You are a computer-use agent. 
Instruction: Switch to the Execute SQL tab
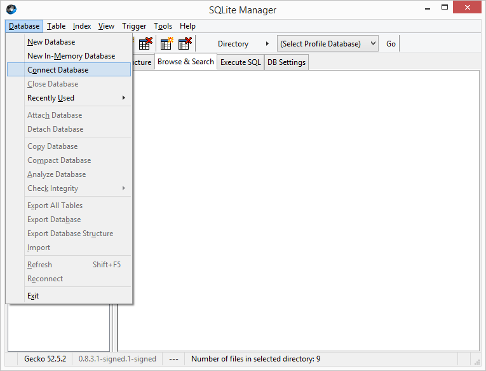click(240, 62)
